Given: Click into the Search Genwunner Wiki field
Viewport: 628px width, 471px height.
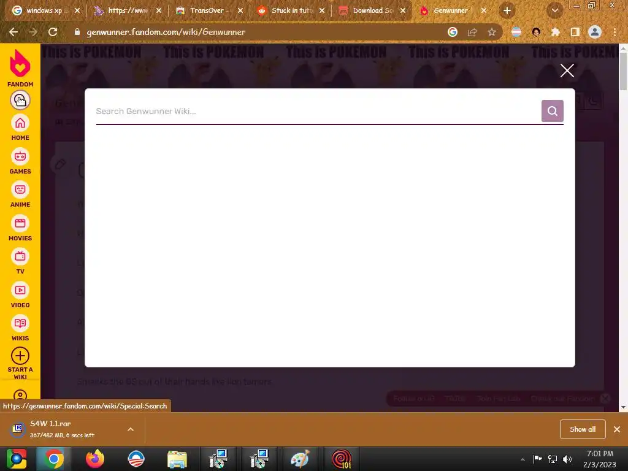Looking at the screenshot, I should [318, 112].
